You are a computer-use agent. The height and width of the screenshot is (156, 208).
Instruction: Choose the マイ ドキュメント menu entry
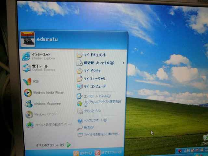(95, 55)
